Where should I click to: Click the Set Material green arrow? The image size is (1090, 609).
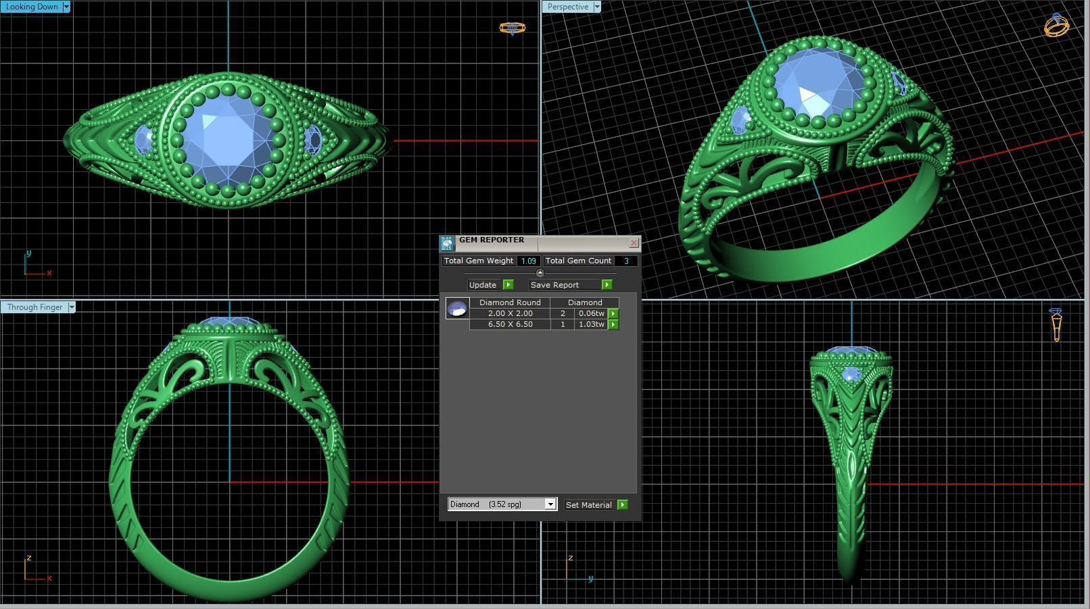click(623, 505)
